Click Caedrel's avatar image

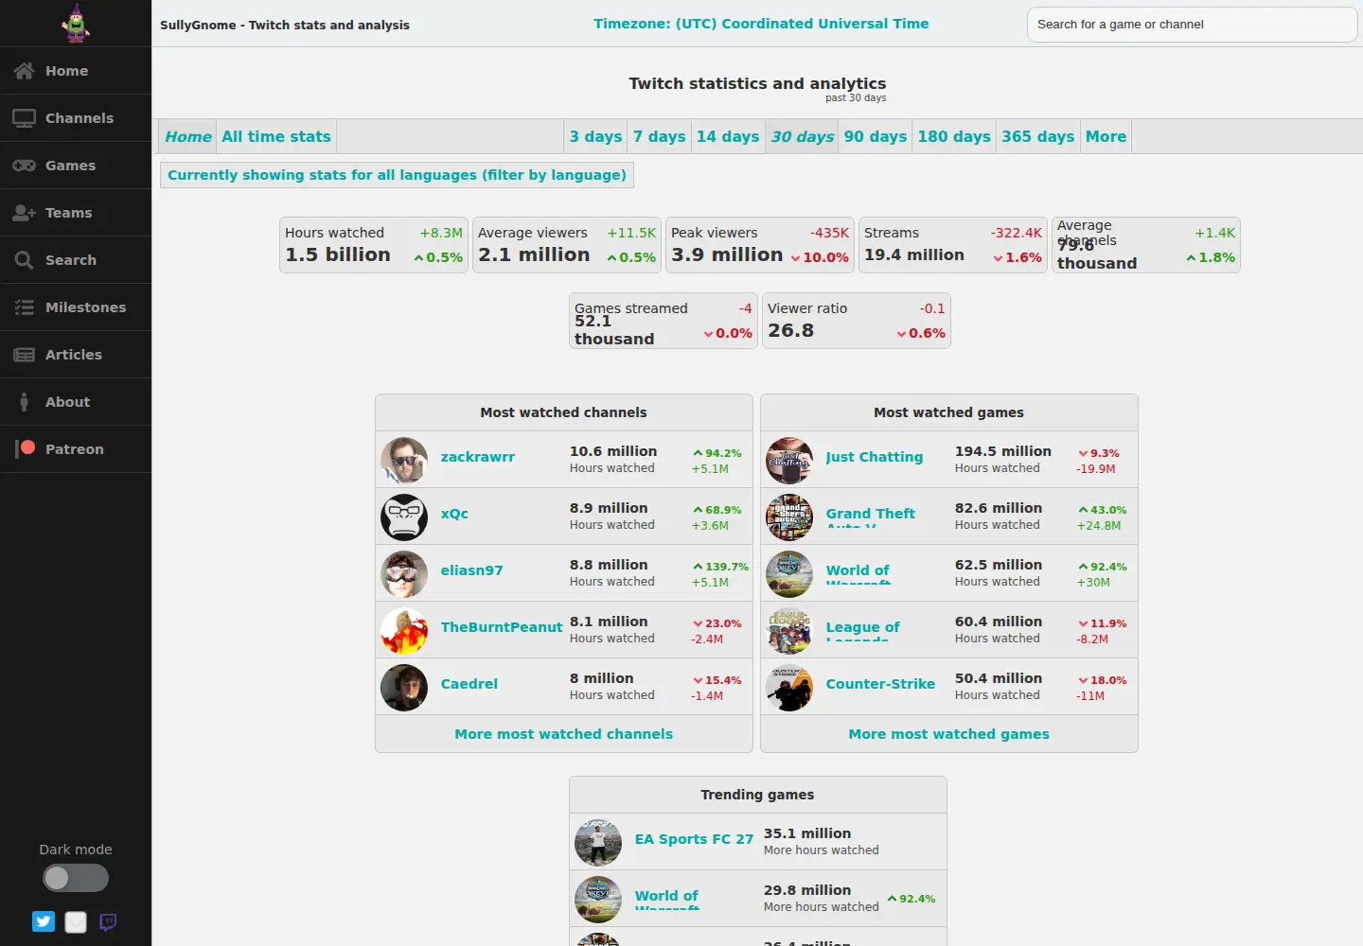coord(404,688)
